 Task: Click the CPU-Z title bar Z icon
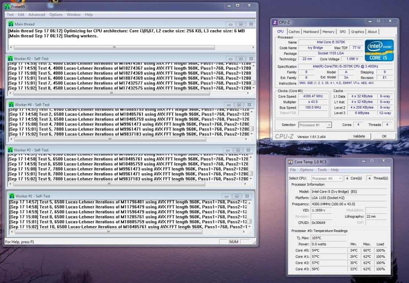[275, 22]
